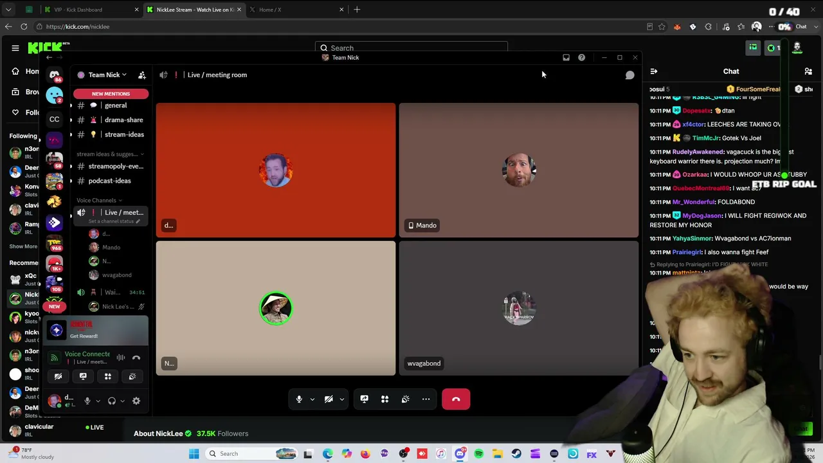The width and height of the screenshot is (823, 463).
Task: Open Windows Start menu
Action: tap(194, 454)
